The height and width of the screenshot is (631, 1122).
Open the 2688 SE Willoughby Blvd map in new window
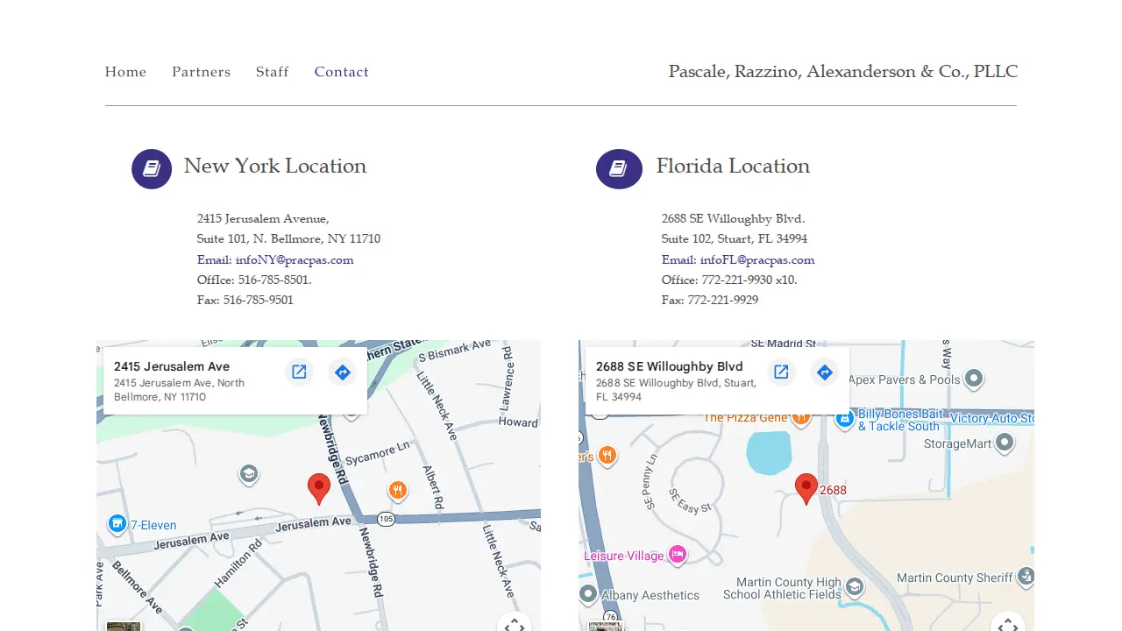pyautogui.click(x=781, y=372)
